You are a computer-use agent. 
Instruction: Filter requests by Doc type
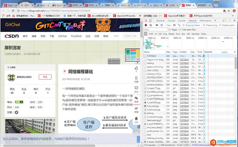183,34
